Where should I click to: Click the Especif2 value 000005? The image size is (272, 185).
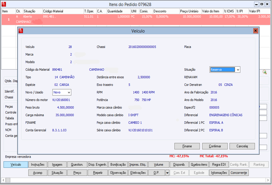[x=214, y=108]
